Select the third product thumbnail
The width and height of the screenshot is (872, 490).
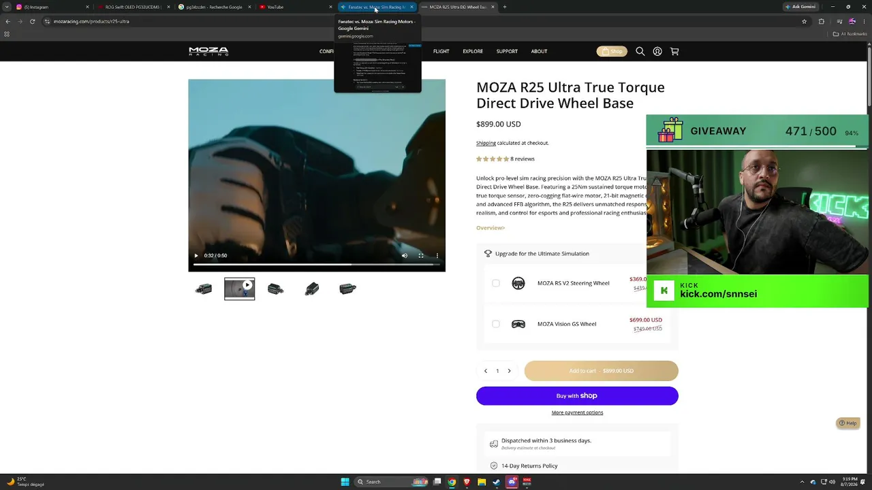click(x=276, y=289)
